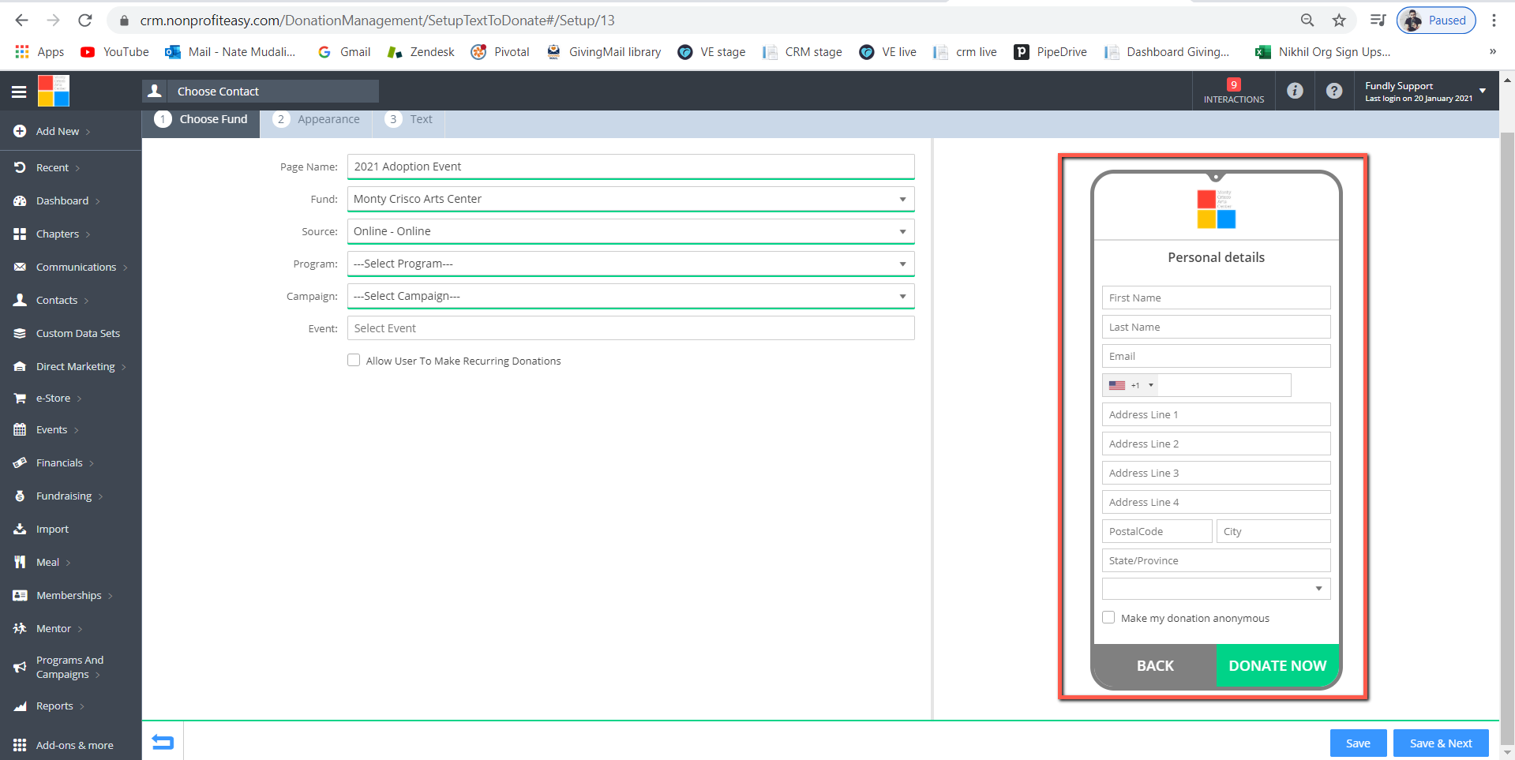Check Make my donation anonymous
The image size is (1515, 760).
click(x=1108, y=617)
